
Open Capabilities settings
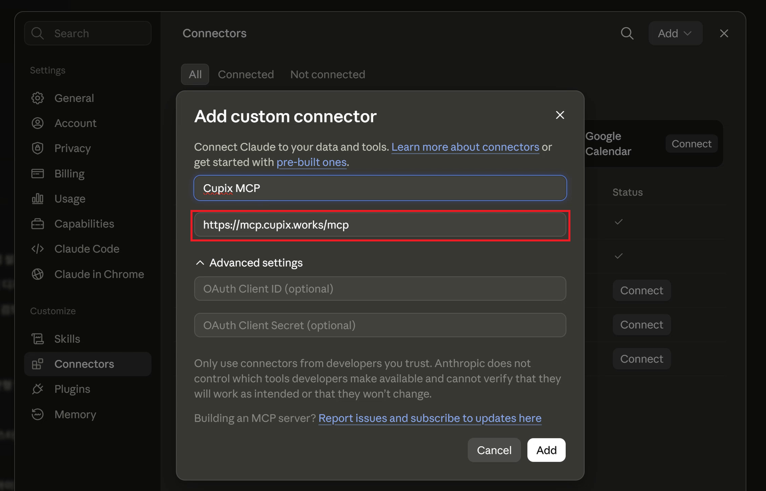[88, 224]
